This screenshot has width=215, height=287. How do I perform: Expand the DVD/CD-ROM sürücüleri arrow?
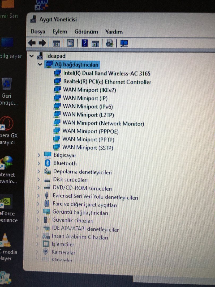click(38, 188)
